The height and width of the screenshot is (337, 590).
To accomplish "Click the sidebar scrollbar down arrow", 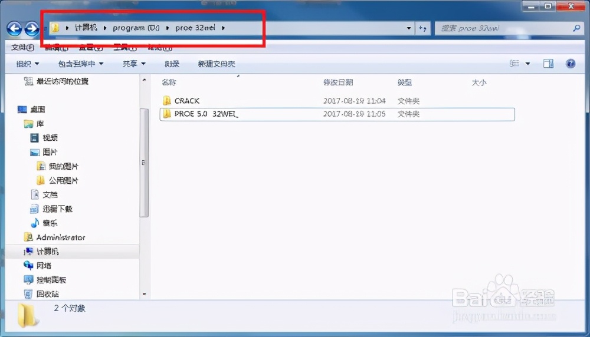I will [144, 294].
